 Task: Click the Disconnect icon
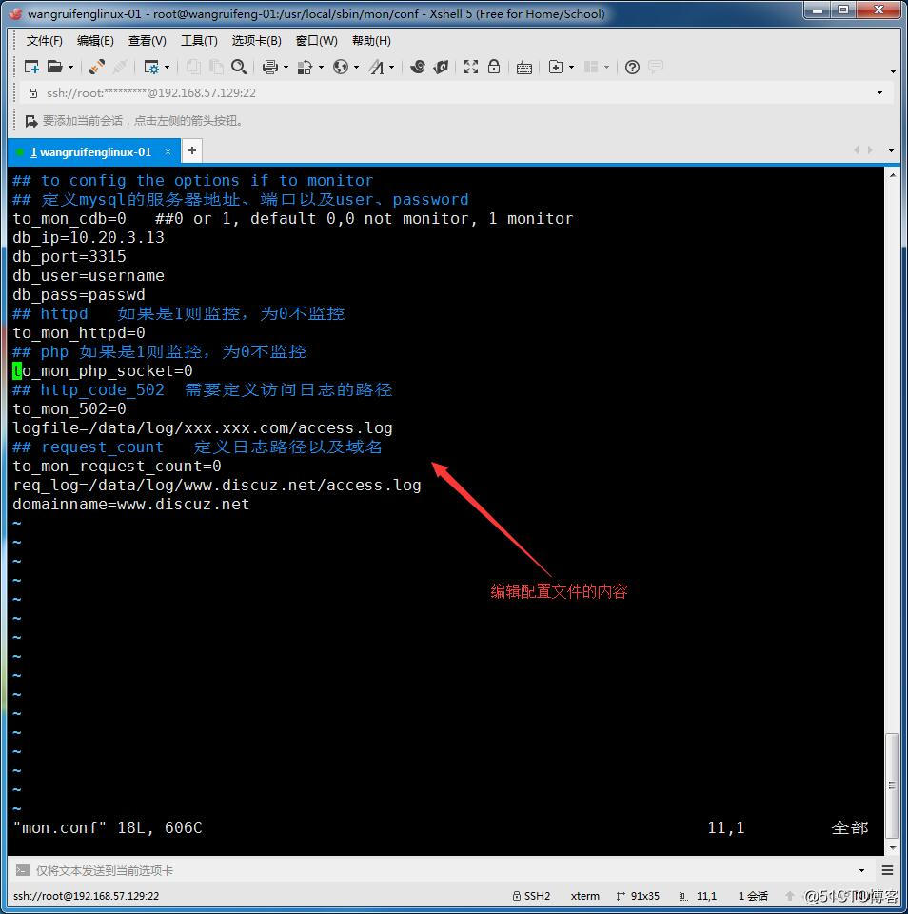pyautogui.click(x=120, y=67)
